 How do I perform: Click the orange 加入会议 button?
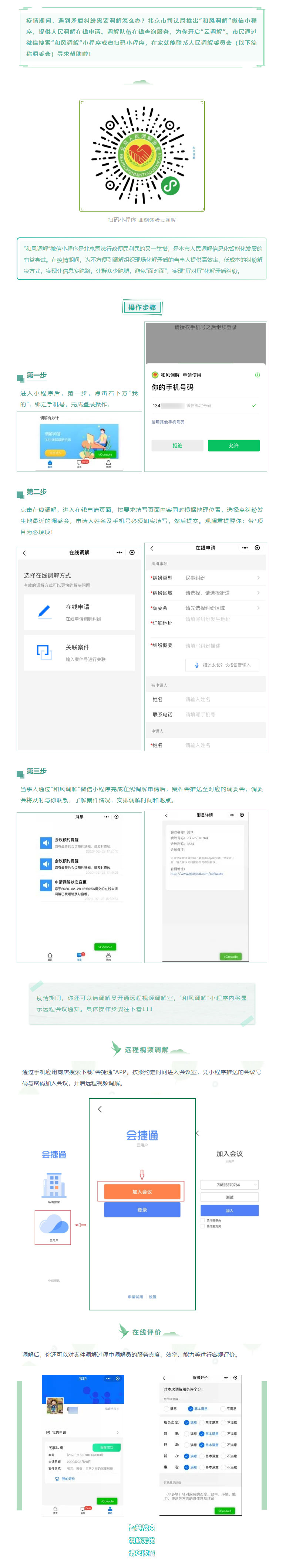tap(142, 1192)
